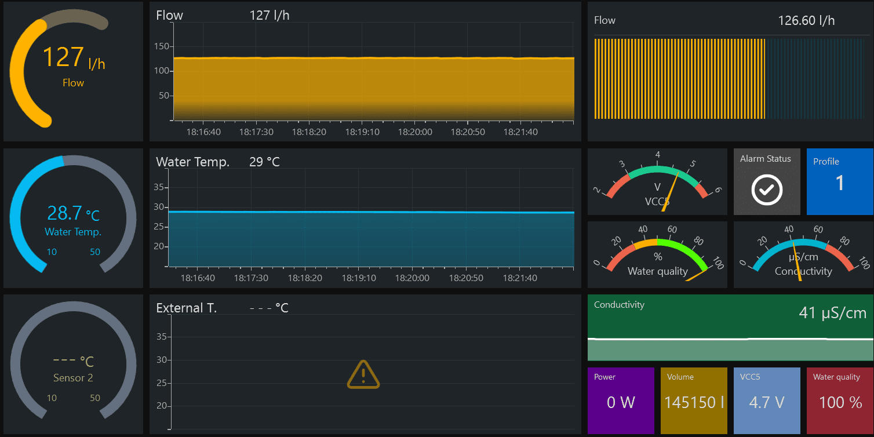Open the Alarm Status panel title

[x=765, y=159]
